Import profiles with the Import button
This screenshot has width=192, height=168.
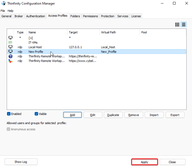(x=154, y=115)
